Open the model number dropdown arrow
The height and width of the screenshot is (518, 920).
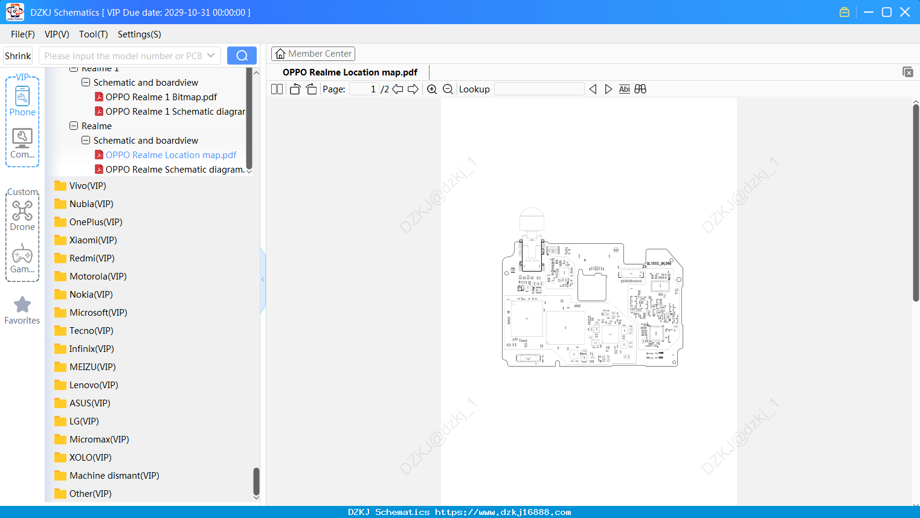click(x=211, y=56)
